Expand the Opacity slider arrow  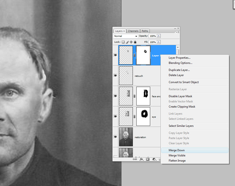click(159, 36)
